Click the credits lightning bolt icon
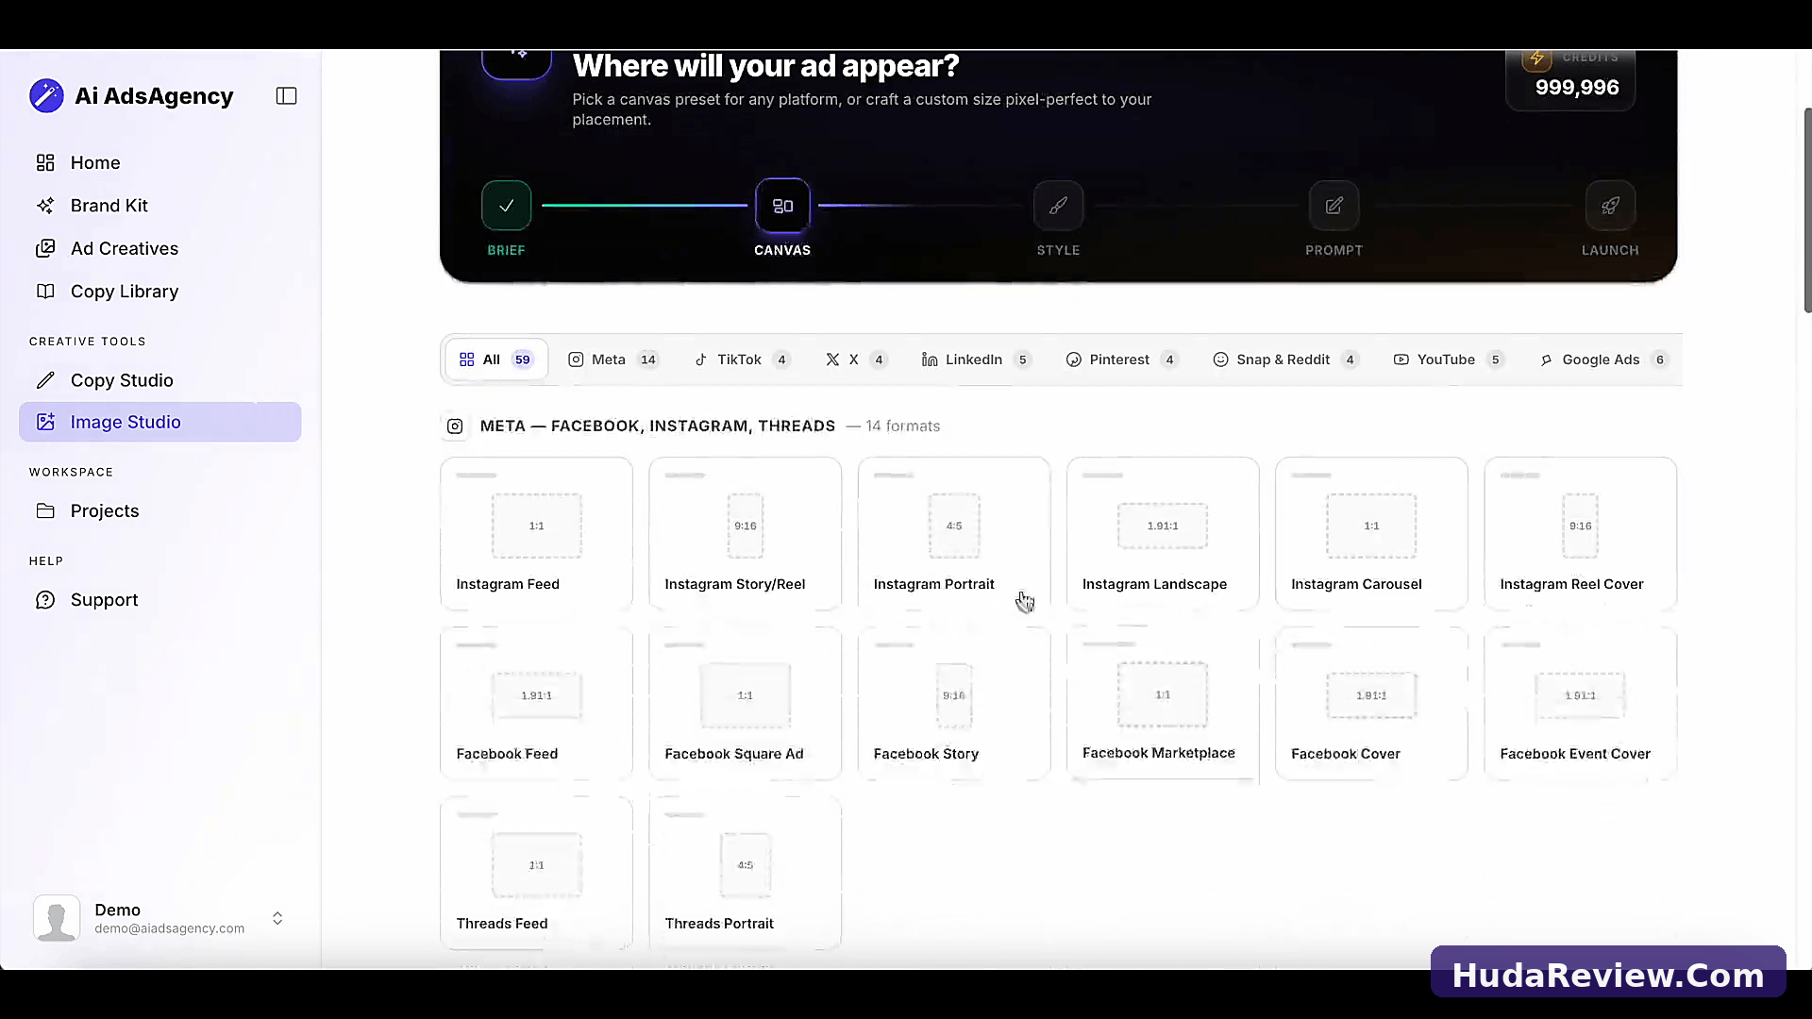This screenshot has width=1812, height=1019. point(1536,58)
